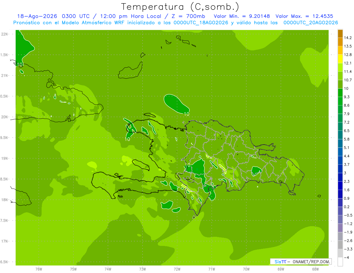Click the '0.5N' latitude label
The image size is (354, 273).
4,96
